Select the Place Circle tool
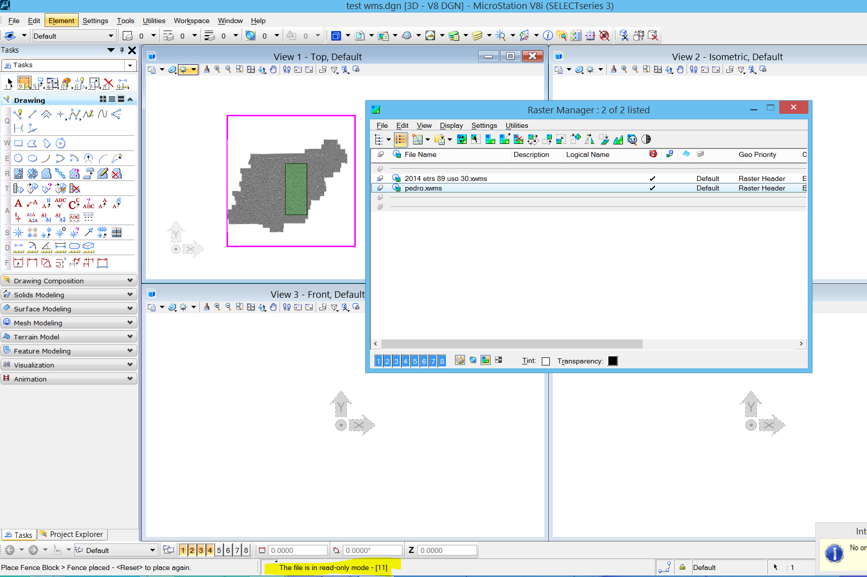This screenshot has height=577, width=867. click(x=19, y=158)
